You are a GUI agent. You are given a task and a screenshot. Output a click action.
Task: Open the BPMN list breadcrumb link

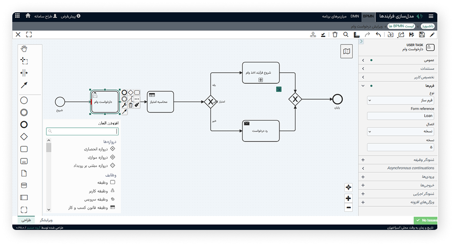[401, 26]
